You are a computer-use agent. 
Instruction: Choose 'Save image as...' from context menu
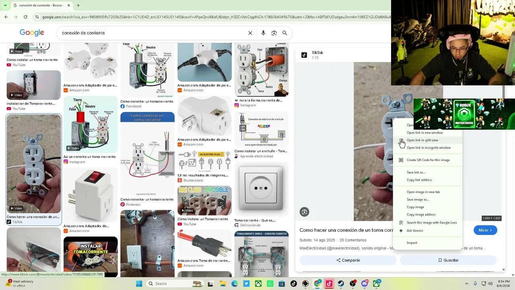[x=418, y=199]
